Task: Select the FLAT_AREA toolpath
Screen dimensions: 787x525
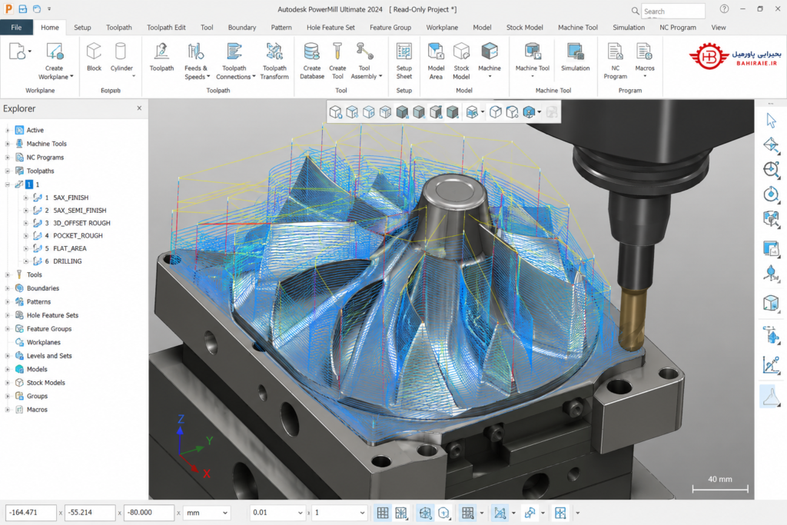Action: pyautogui.click(x=70, y=248)
